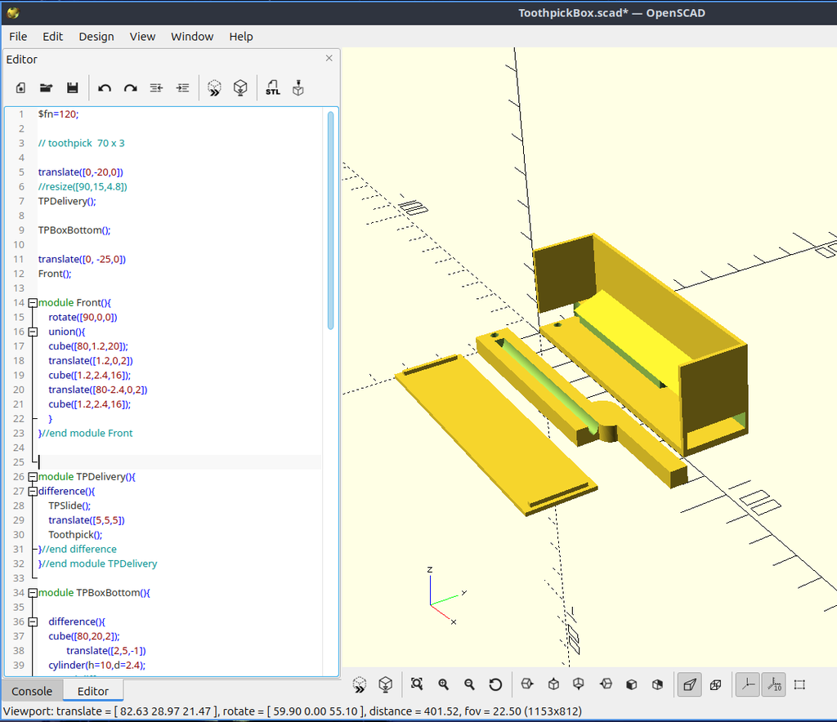Send design to 3D printer icon
This screenshot has height=722, width=837.
point(298,87)
